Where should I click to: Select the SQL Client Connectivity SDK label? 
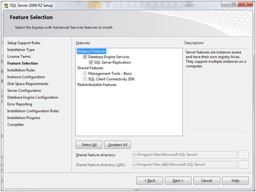(x=111, y=79)
